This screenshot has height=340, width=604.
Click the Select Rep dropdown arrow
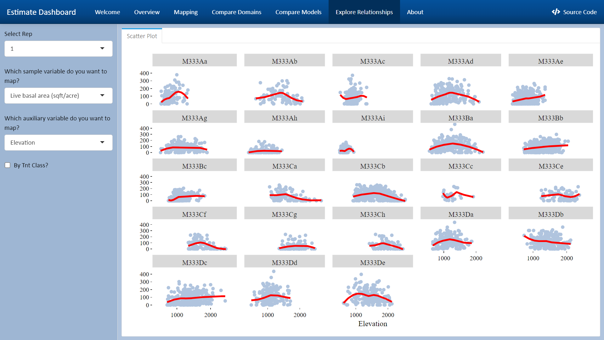pos(102,49)
